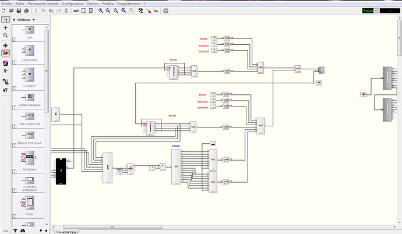
Task: Open the Rapide speed dropdown
Action: pos(376,10)
